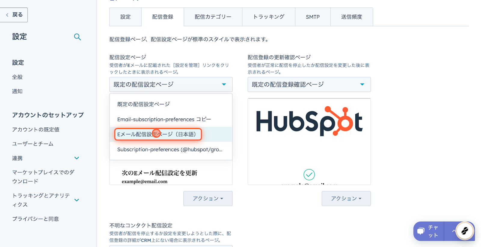481x247 pixels.
Task: Select Eメール配信設定ページ（日本語） option
Action: tap(171, 134)
